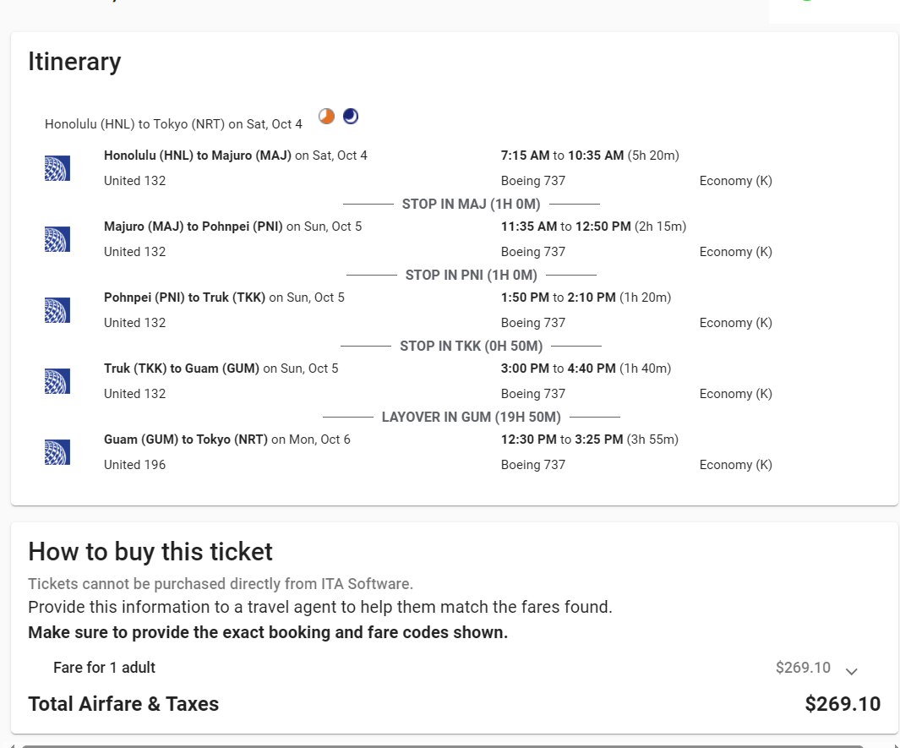The width and height of the screenshot is (900, 748).
Task: Expand fare details with the chevron arrow
Action: click(852, 671)
